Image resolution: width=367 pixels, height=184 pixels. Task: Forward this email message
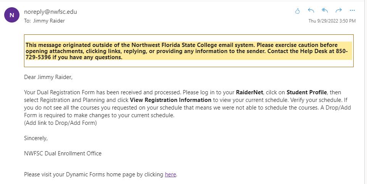(338, 11)
